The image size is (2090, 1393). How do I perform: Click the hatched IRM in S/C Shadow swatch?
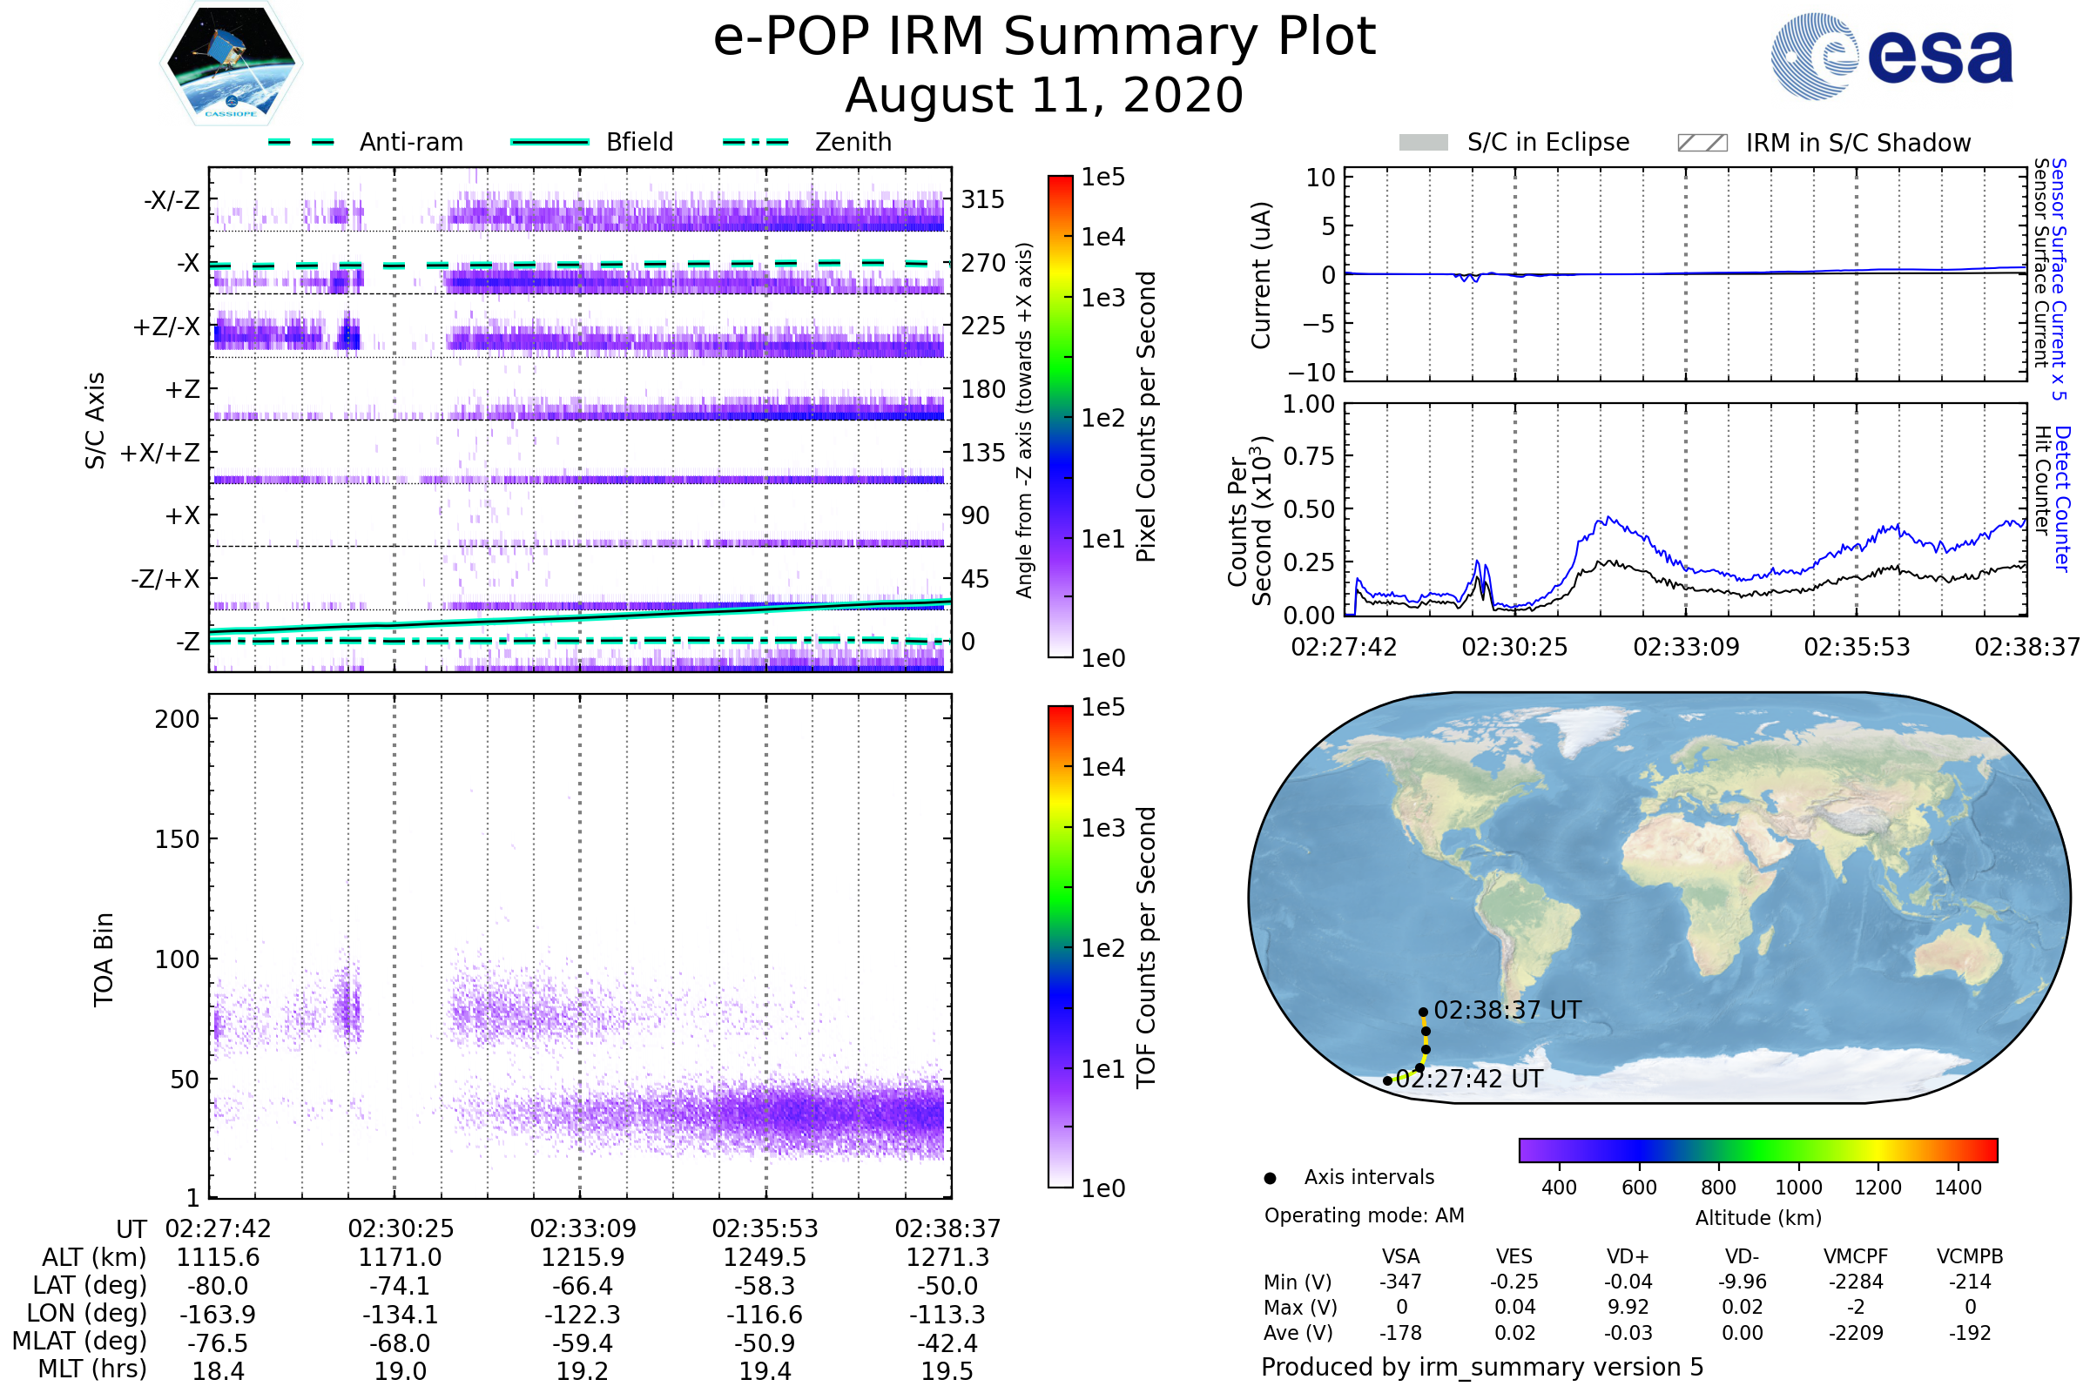point(1702,143)
